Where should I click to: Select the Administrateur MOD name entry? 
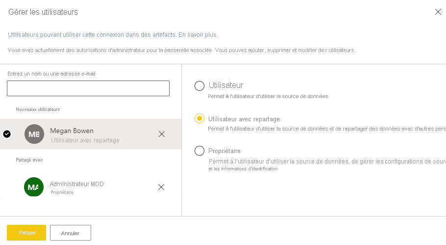77,184
